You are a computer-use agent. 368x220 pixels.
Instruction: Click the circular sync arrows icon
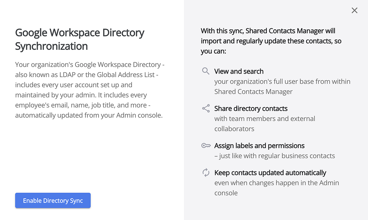tap(206, 172)
